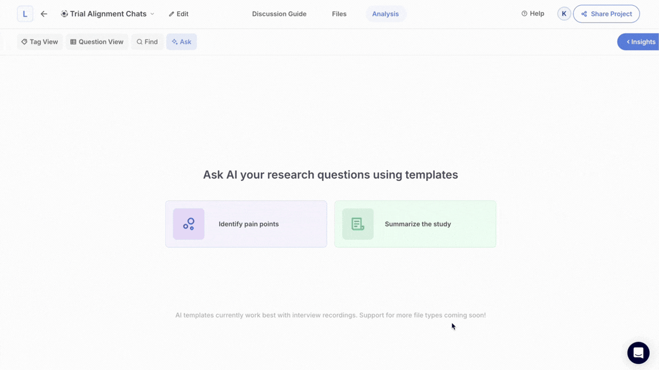Click the L workspace logo icon
This screenshot has width=659, height=370.
tap(25, 14)
